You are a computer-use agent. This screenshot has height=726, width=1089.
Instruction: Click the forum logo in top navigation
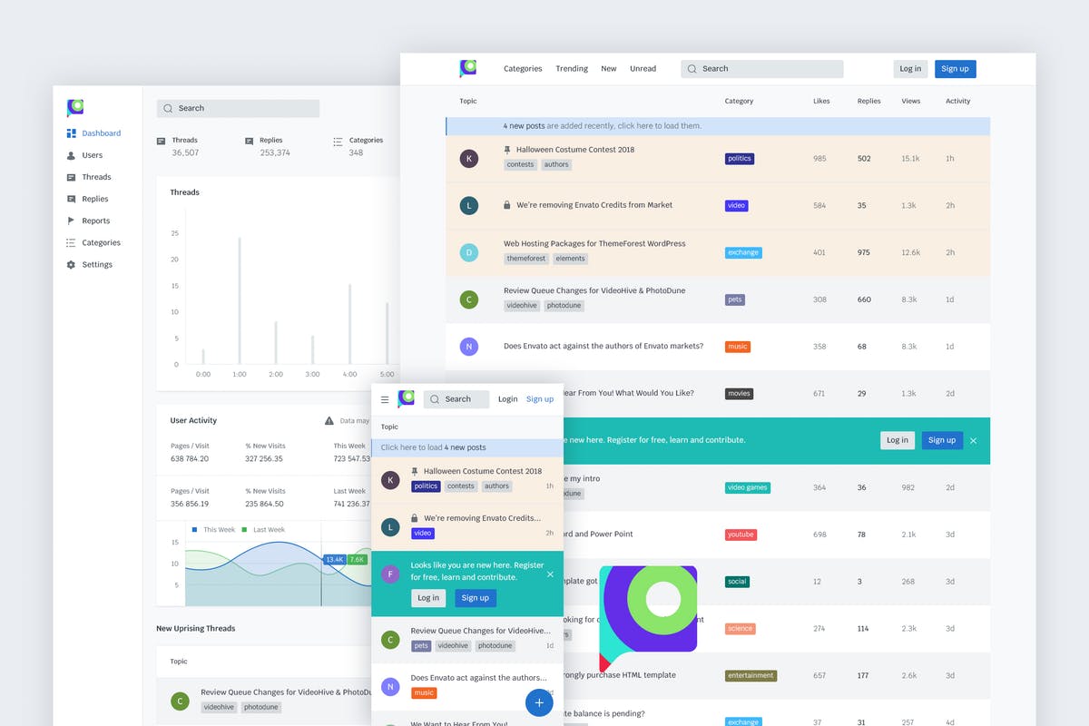coord(467,68)
